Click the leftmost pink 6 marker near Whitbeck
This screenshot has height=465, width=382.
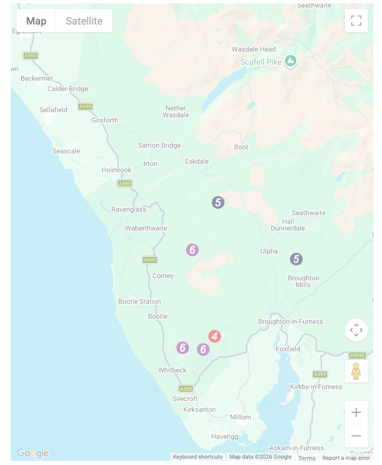click(x=183, y=347)
